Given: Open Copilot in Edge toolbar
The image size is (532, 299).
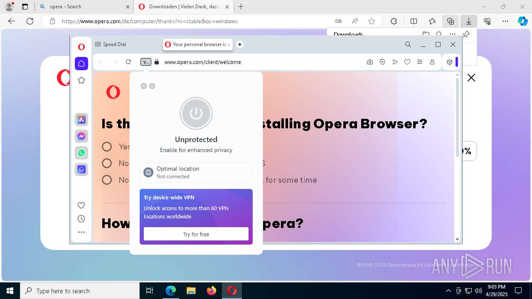Looking at the screenshot, I should (x=522, y=21).
